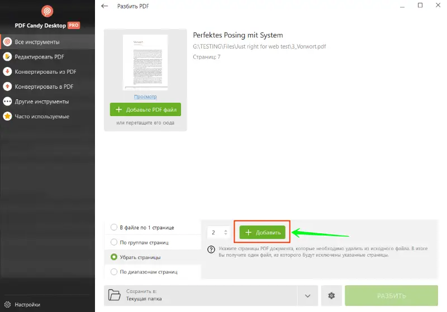Close the PDF Candy window
This screenshot has width=447, height=312.
(438, 5)
